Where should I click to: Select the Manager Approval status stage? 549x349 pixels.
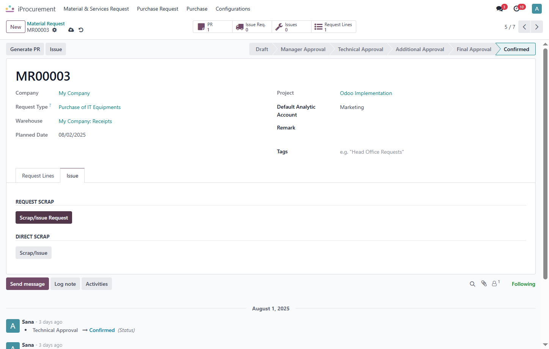click(303, 49)
